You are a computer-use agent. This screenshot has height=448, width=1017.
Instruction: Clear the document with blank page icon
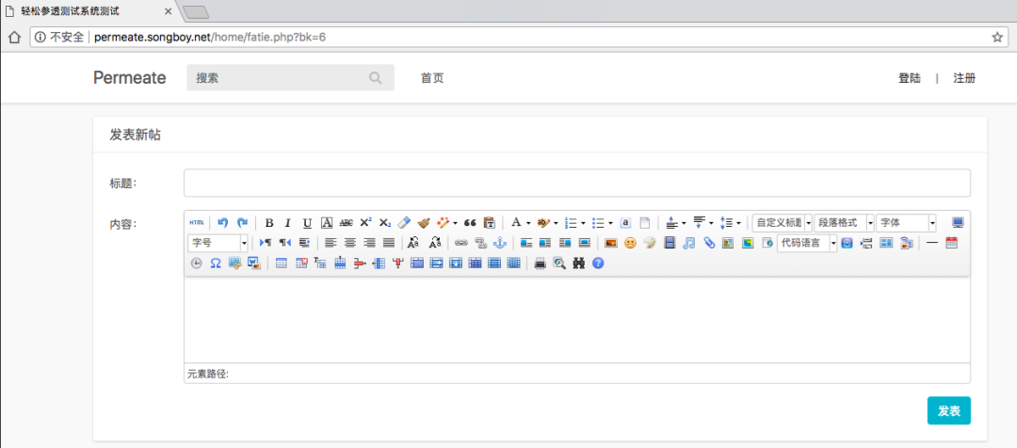[645, 223]
